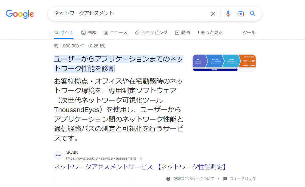The height and width of the screenshot is (187, 305).
Task: Clear the search query with the X icon
Action: point(213,13)
